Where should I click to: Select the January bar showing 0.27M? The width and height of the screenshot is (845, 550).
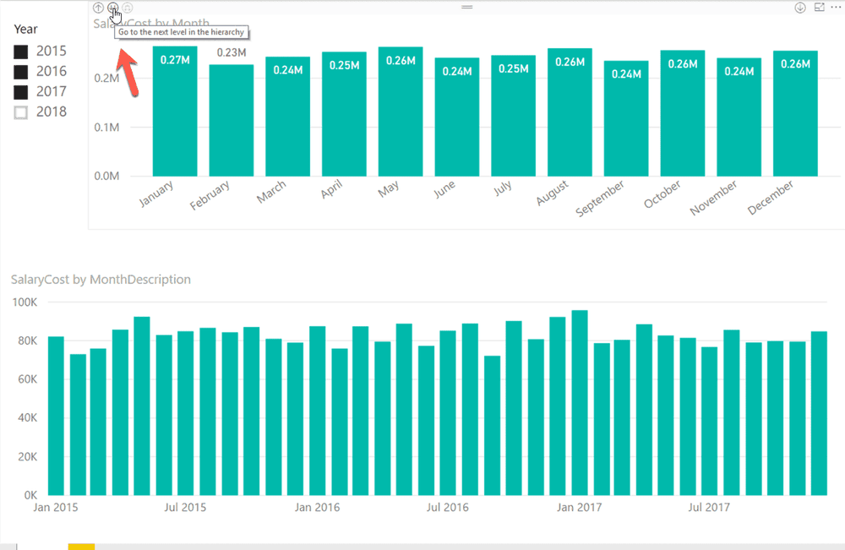click(x=174, y=110)
